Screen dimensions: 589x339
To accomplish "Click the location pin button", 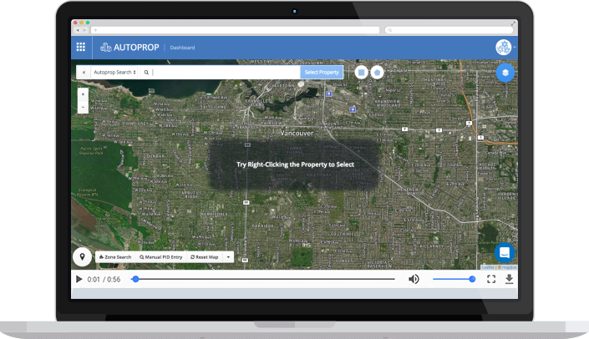I will [x=83, y=256].
